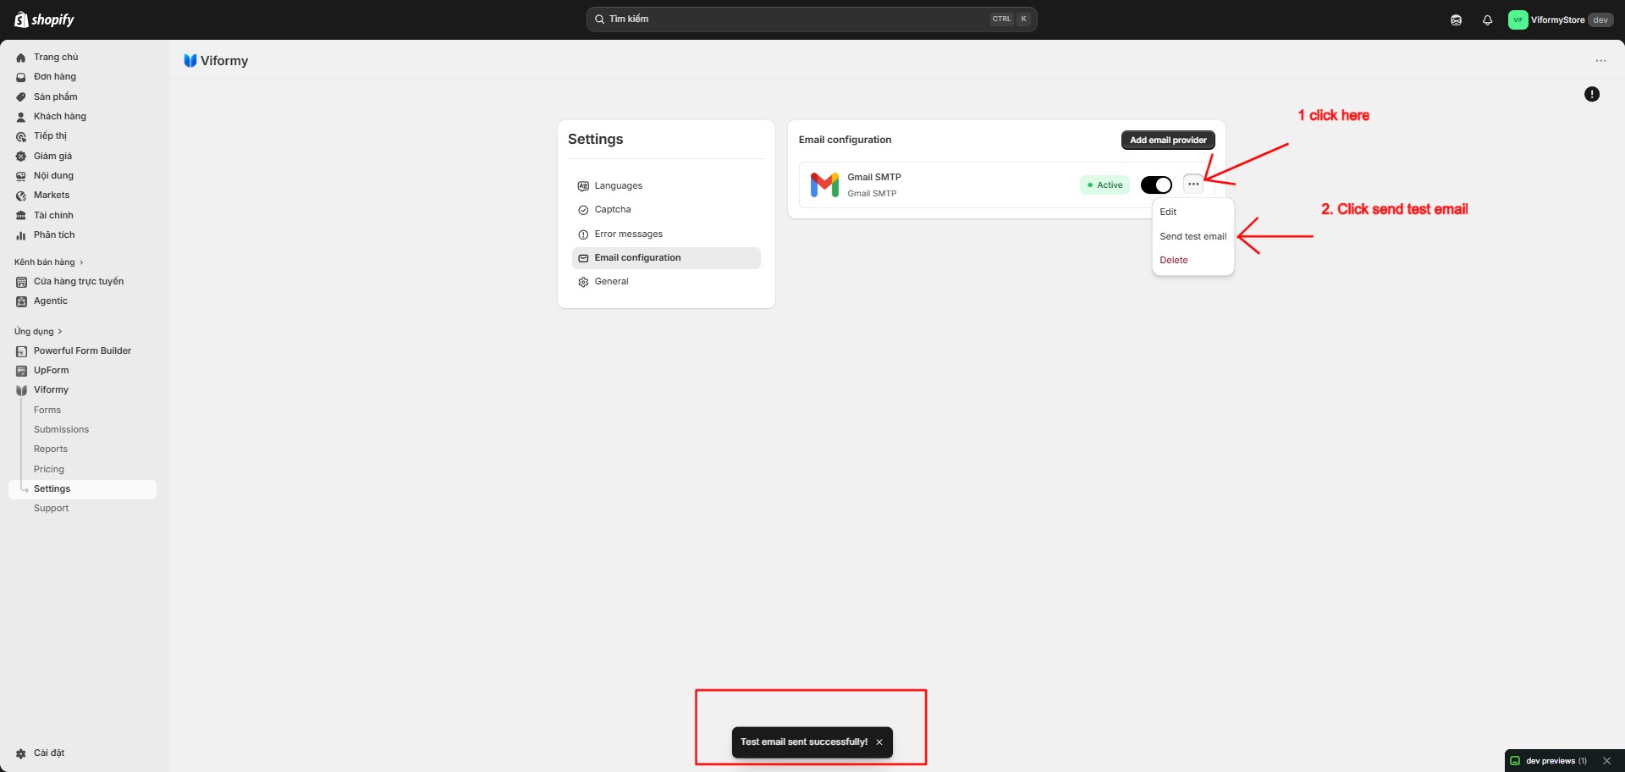Click the Add email provider button
Screen dimensions: 1625x772
point(1168,141)
